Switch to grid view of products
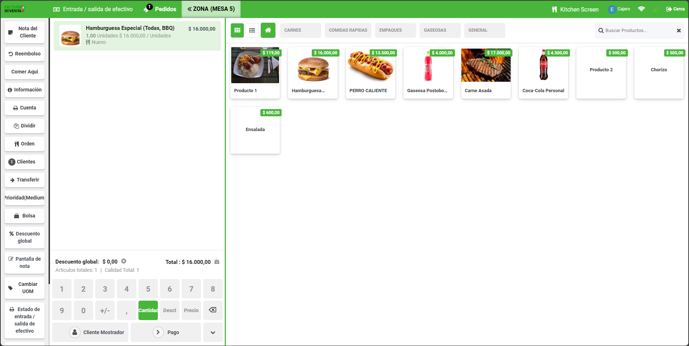Image resolution: width=689 pixels, height=346 pixels. (237, 31)
